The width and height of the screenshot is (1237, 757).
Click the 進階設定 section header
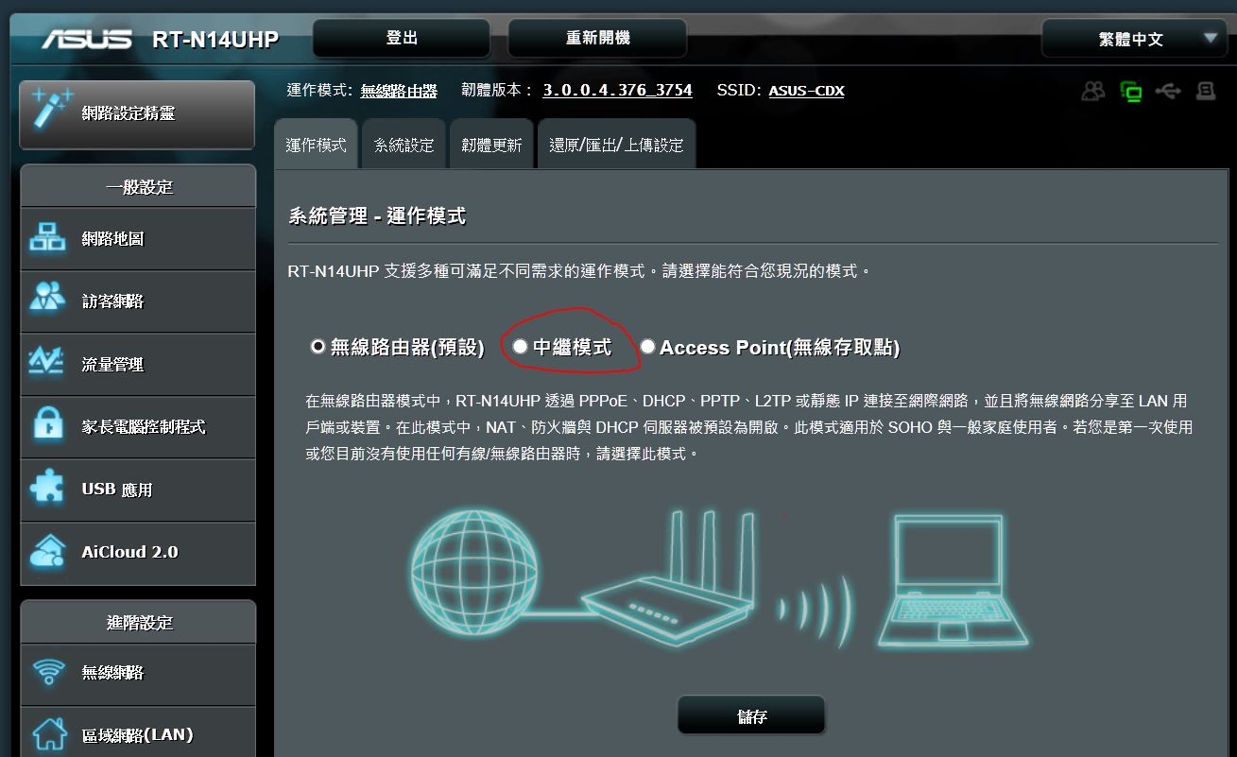pyautogui.click(x=138, y=622)
